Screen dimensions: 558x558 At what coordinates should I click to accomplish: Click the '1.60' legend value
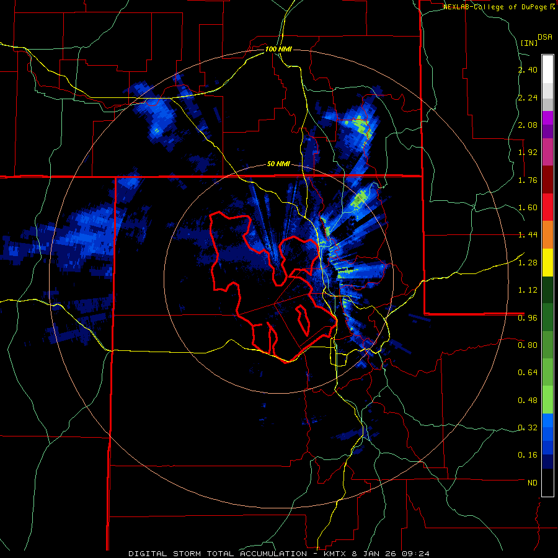coord(528,208)
